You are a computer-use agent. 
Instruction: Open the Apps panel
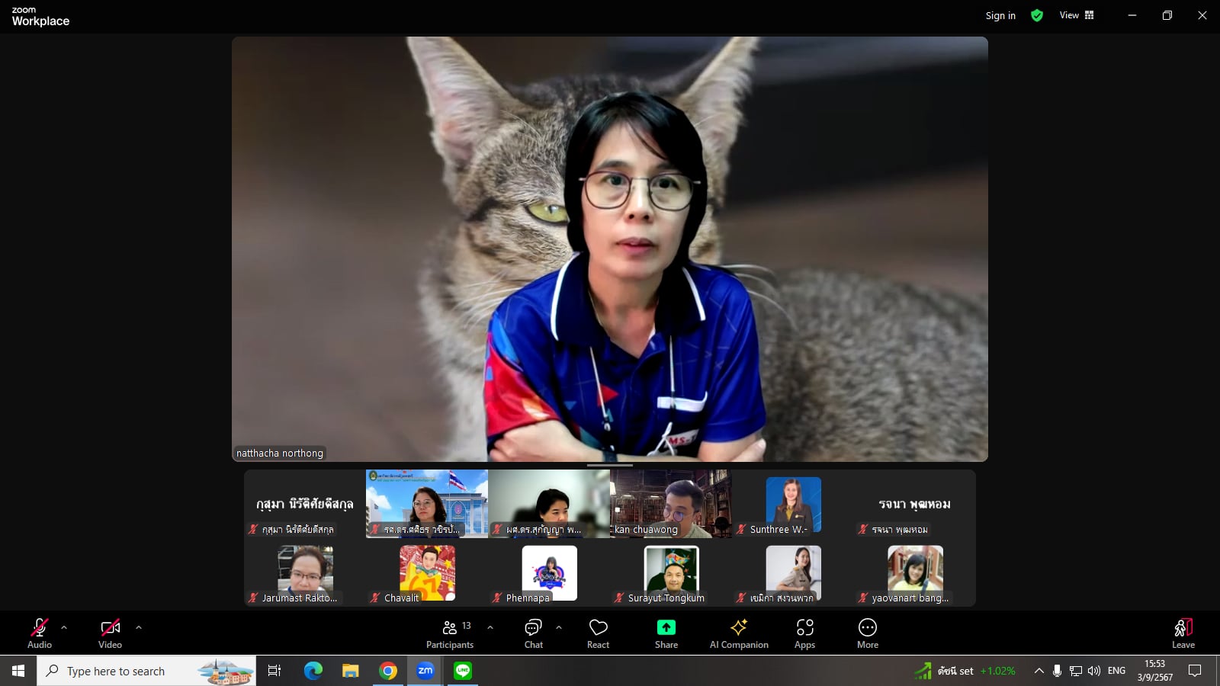804,633
